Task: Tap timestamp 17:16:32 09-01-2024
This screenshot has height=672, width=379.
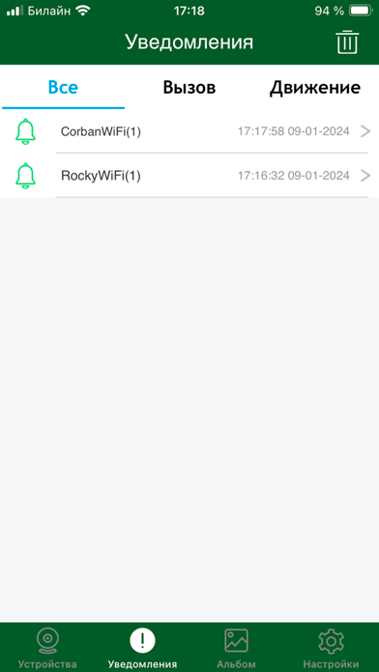Action: pos(294,176)
